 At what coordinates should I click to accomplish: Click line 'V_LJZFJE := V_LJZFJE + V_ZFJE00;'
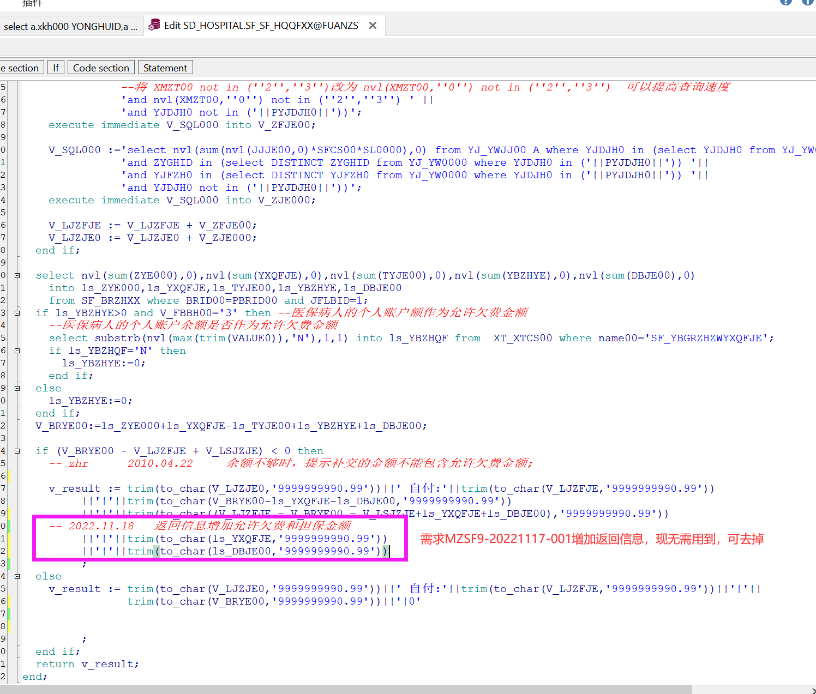[x=152, y=225]
